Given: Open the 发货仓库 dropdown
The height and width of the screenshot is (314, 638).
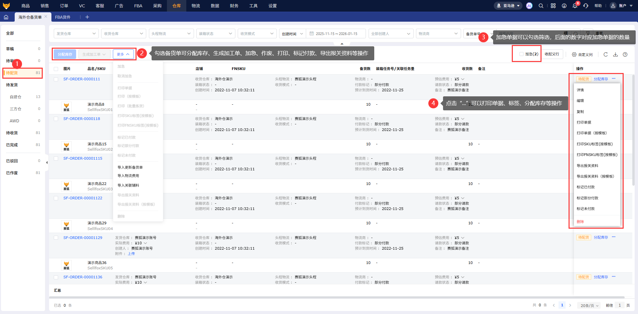Looking at the screenshot, I should pos(76,34).
